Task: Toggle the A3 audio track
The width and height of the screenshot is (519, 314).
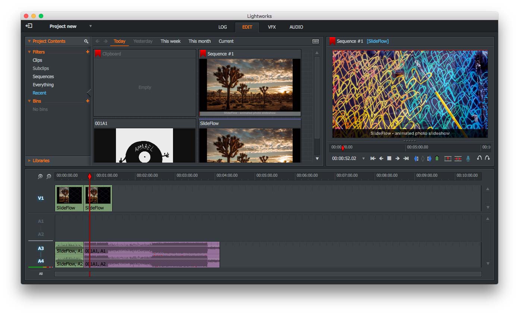Action: 41,248
